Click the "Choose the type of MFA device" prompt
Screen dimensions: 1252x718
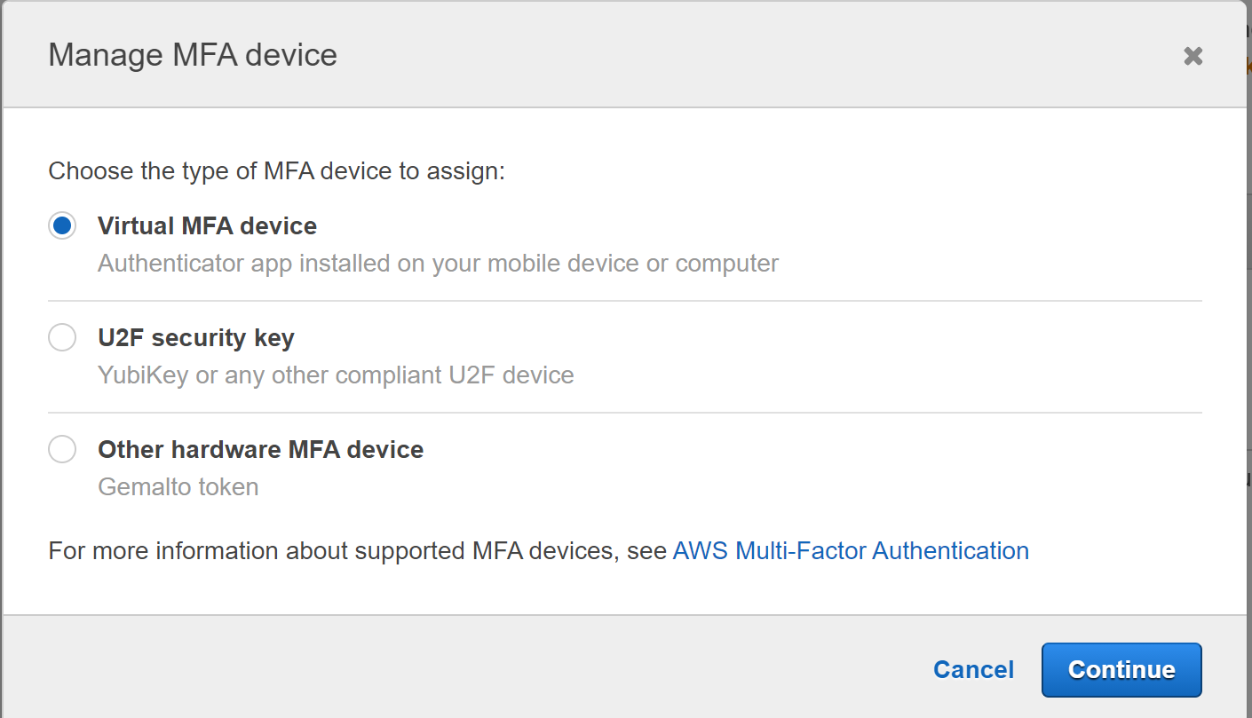(x=276, y=170)
